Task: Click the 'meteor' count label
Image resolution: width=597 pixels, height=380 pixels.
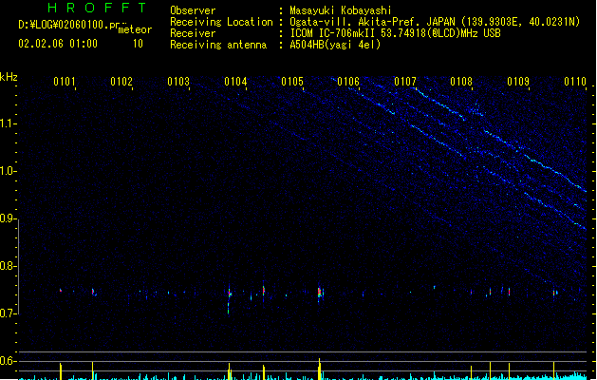Action: tap(135, 29)
